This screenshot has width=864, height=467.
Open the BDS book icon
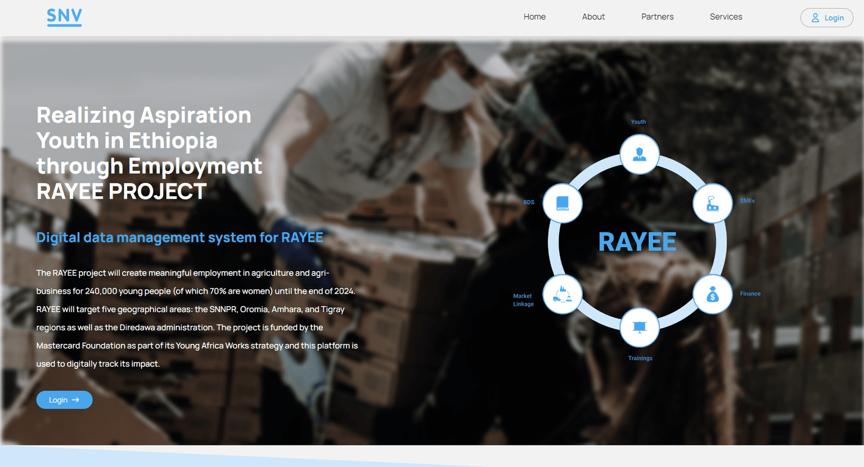(x=562, y=203)
